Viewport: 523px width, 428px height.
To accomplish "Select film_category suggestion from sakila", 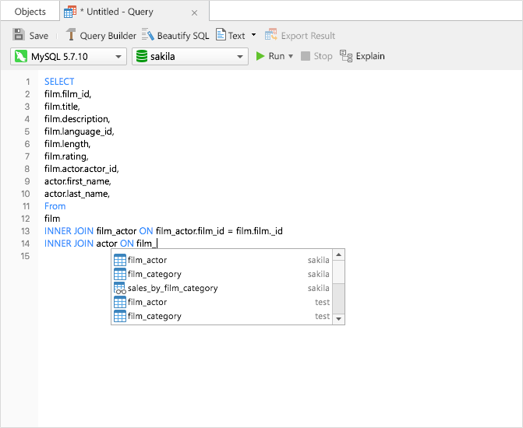I will (222, 274).
